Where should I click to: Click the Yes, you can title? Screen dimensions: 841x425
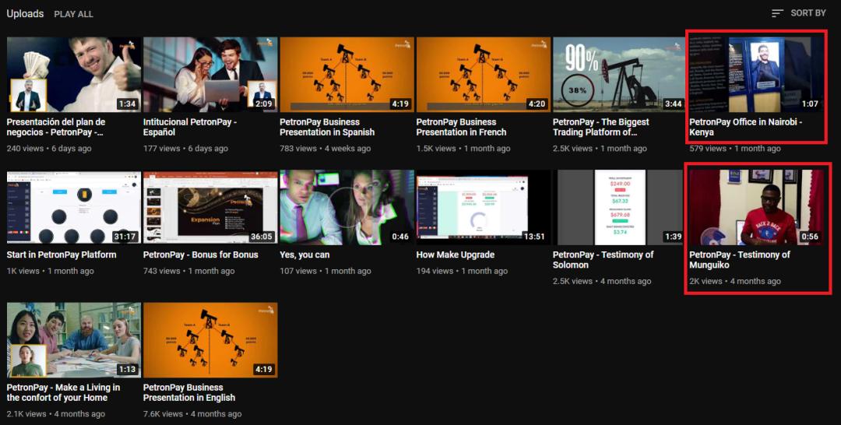pos(304,255)
